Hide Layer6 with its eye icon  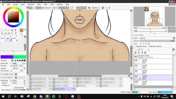pos(136,65)
